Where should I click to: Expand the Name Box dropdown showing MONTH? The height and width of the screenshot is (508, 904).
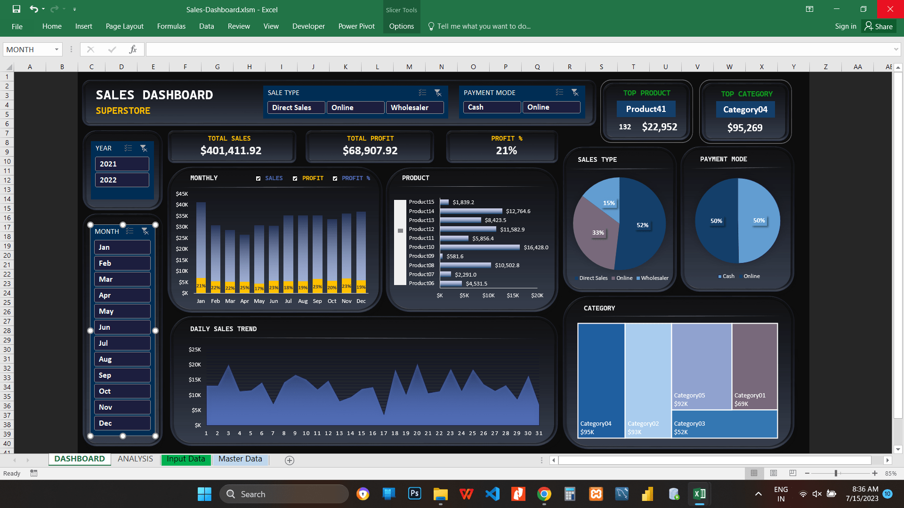(56, 49)
